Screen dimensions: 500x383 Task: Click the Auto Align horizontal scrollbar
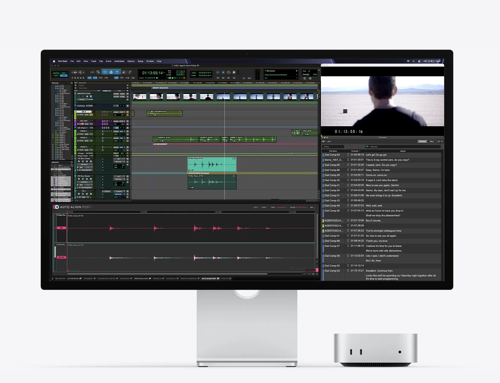pyautogui.click(x=167, y=274)
